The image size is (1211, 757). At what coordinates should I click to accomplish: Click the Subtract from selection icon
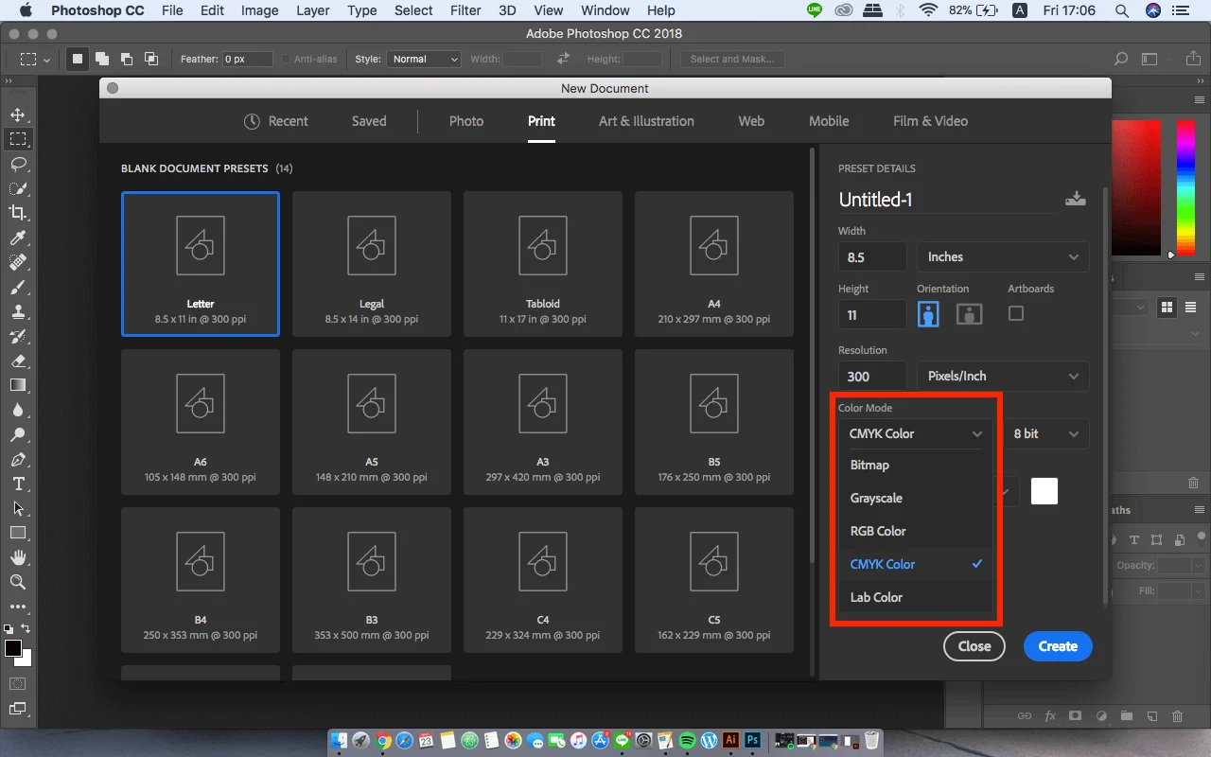pos(127,59)
